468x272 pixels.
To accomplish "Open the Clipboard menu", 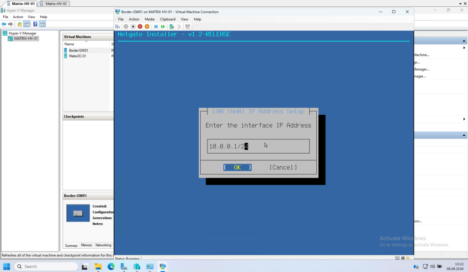I will tap(168, 19).
